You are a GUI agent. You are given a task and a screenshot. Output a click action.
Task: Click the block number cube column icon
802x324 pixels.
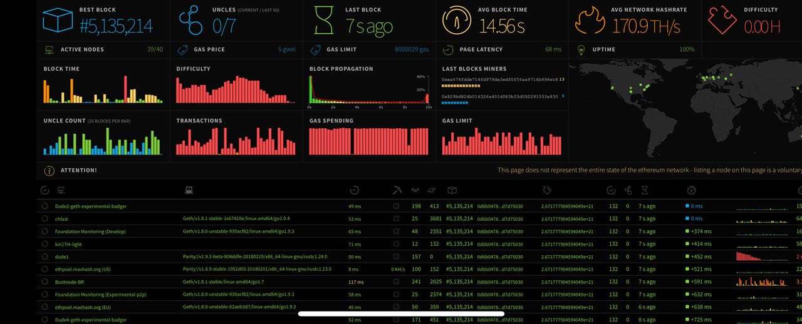(x=452, y=190)
